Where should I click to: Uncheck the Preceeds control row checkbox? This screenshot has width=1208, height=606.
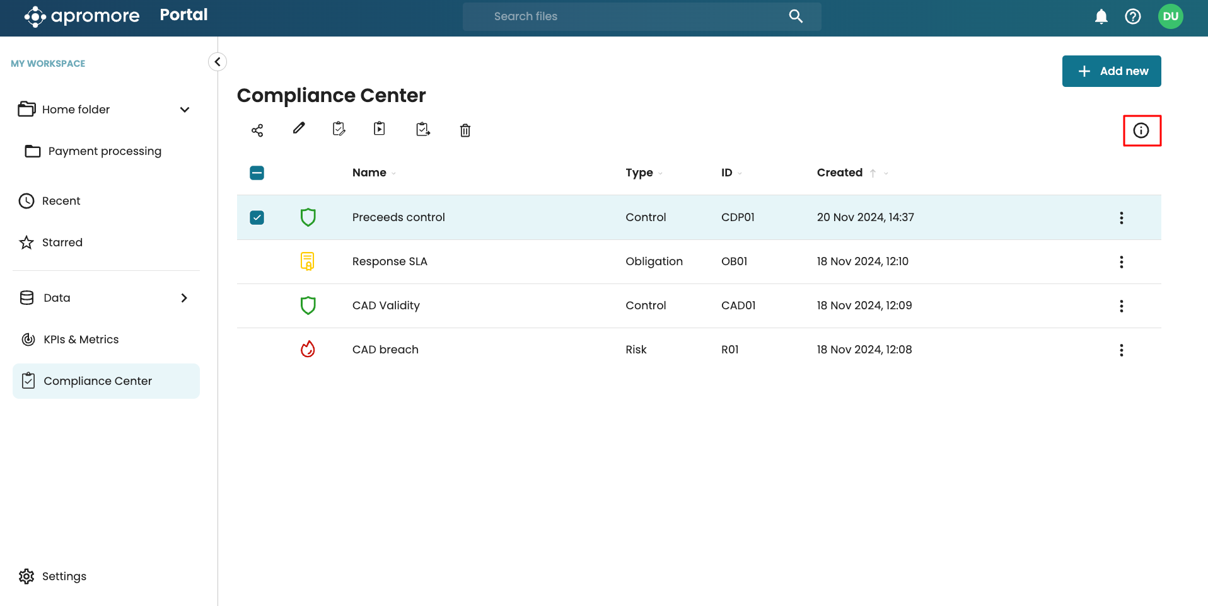click(x=257, y=217)
